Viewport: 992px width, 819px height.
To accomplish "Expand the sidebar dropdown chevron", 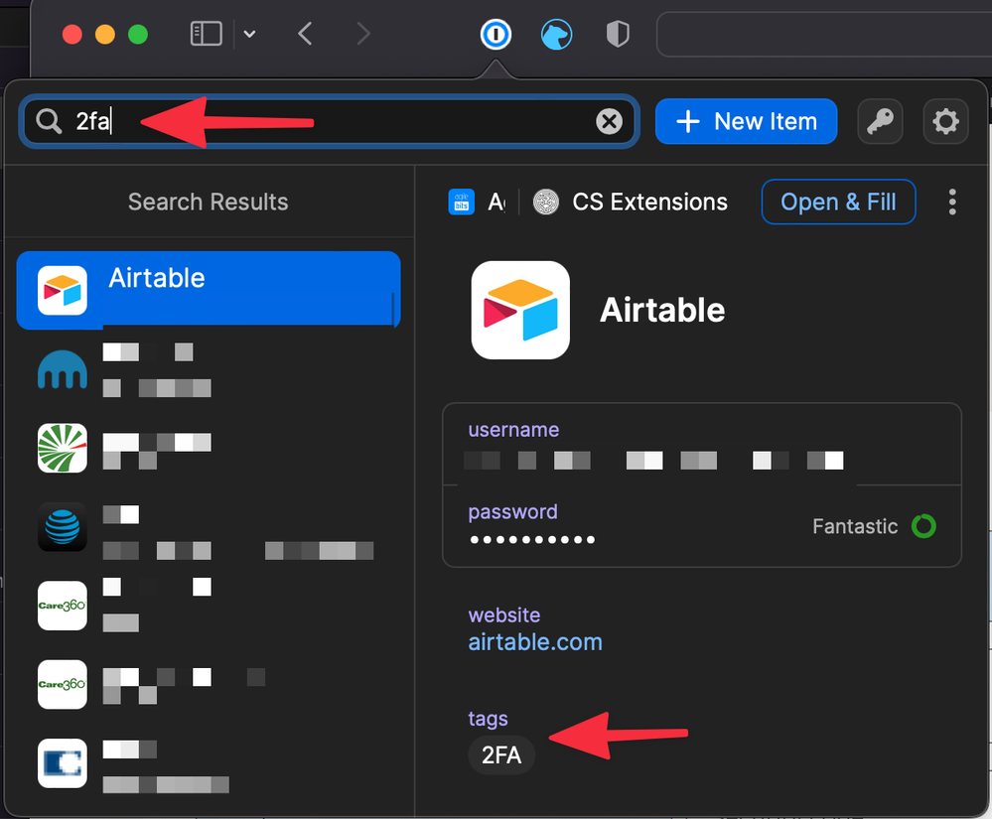I will (x=250, y=35).
